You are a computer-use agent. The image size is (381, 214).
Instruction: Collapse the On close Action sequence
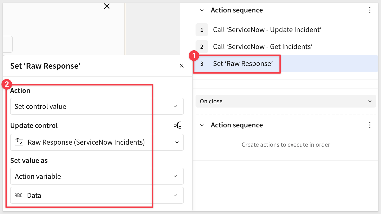202,125
